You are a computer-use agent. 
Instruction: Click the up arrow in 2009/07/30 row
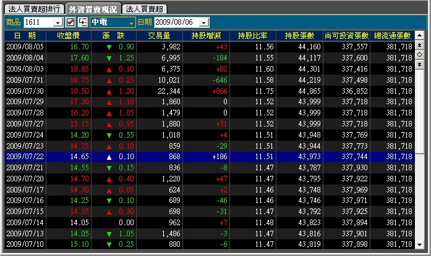(x=109, y=91)
